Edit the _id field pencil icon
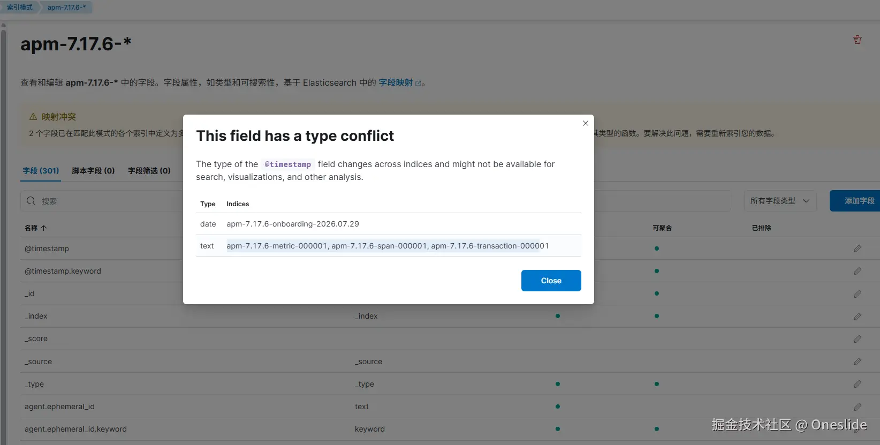 pyautogui.click(x=857, y=294)
